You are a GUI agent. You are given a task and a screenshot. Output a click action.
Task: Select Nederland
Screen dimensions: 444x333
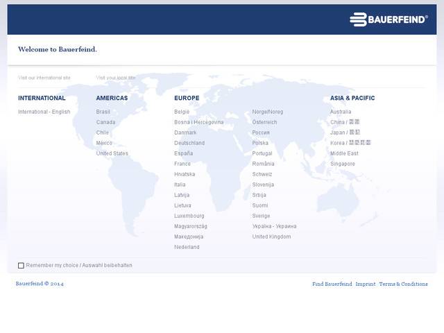[x=187, y=247]
